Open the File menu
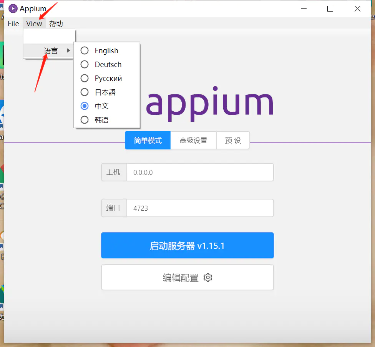The height and width of the screenshot is (347, 375). [13, 23]
